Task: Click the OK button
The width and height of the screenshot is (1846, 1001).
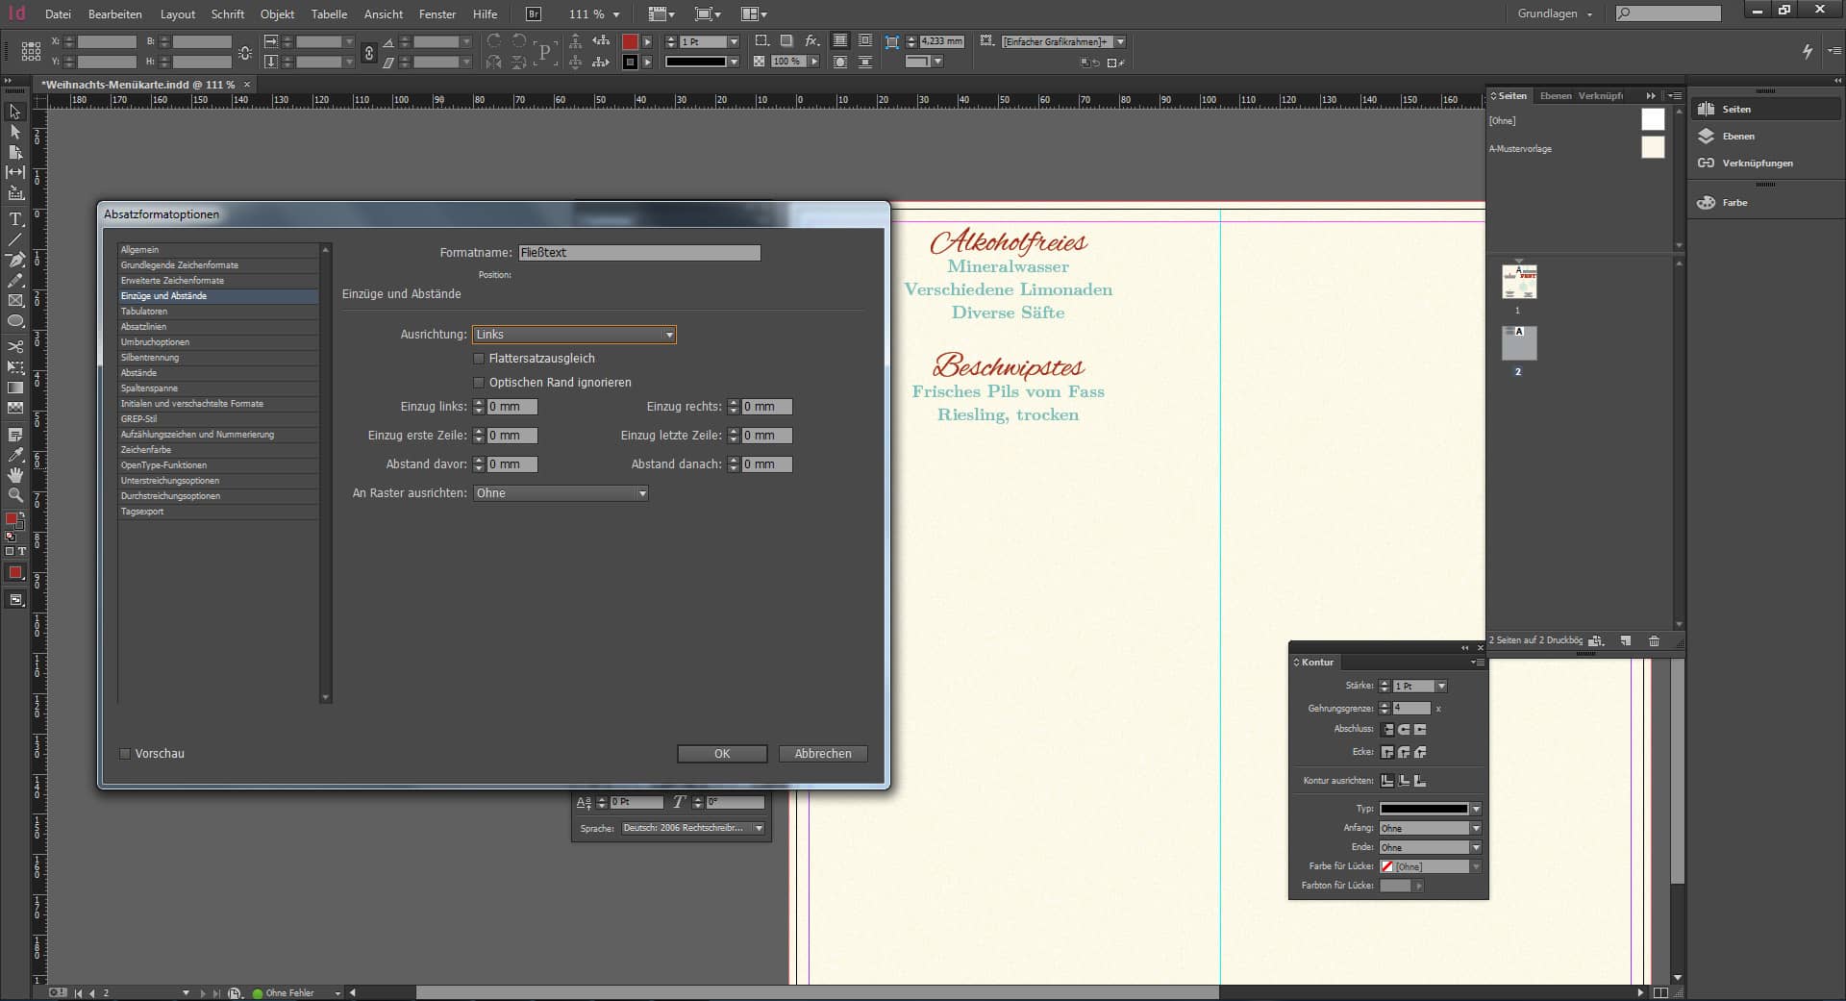Action: [x=721, y=754]
